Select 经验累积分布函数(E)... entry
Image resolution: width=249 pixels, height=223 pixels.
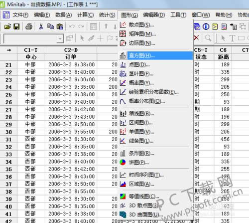click(x=156, y=92)
